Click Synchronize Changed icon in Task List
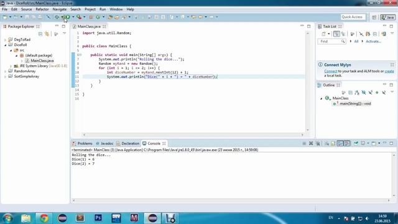The width and height of the screenshot is (398, 224). pyautogui.click(x=384, y=34)
